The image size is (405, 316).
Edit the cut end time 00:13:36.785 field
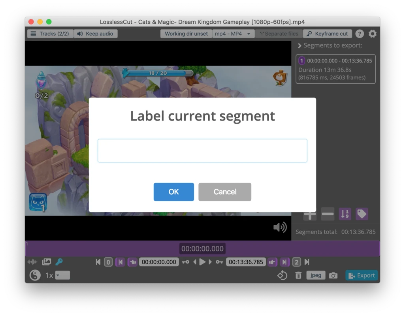[246, 262]
